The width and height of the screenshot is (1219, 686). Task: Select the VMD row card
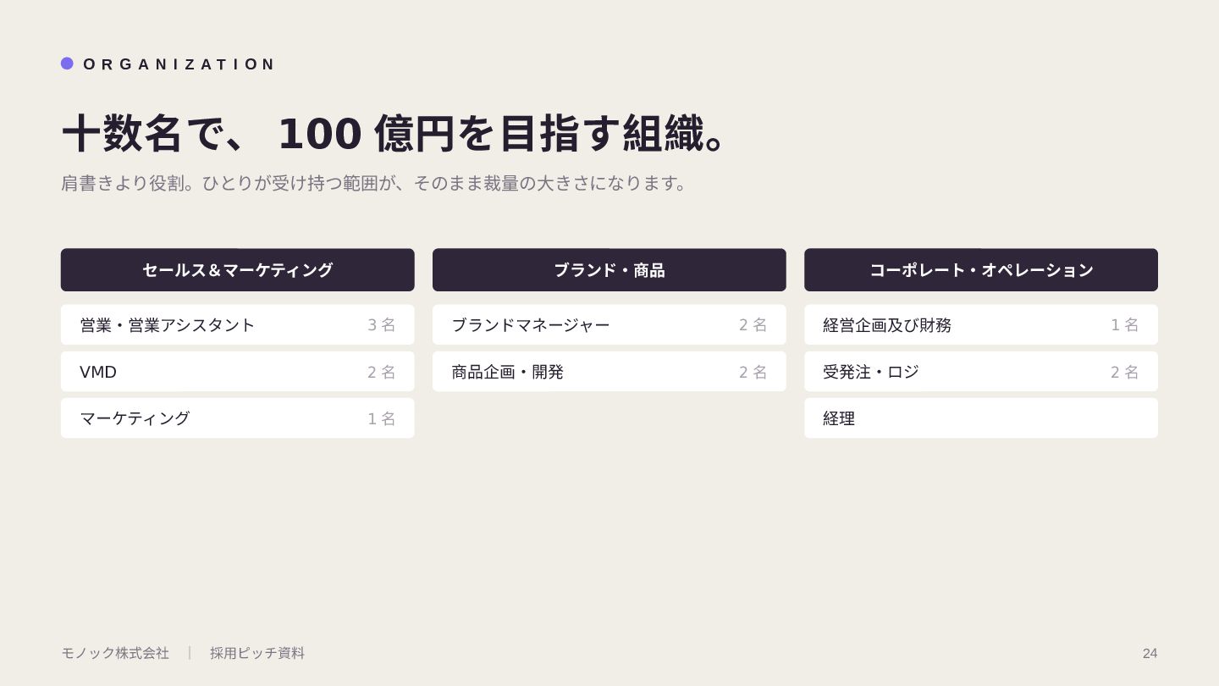238,372
